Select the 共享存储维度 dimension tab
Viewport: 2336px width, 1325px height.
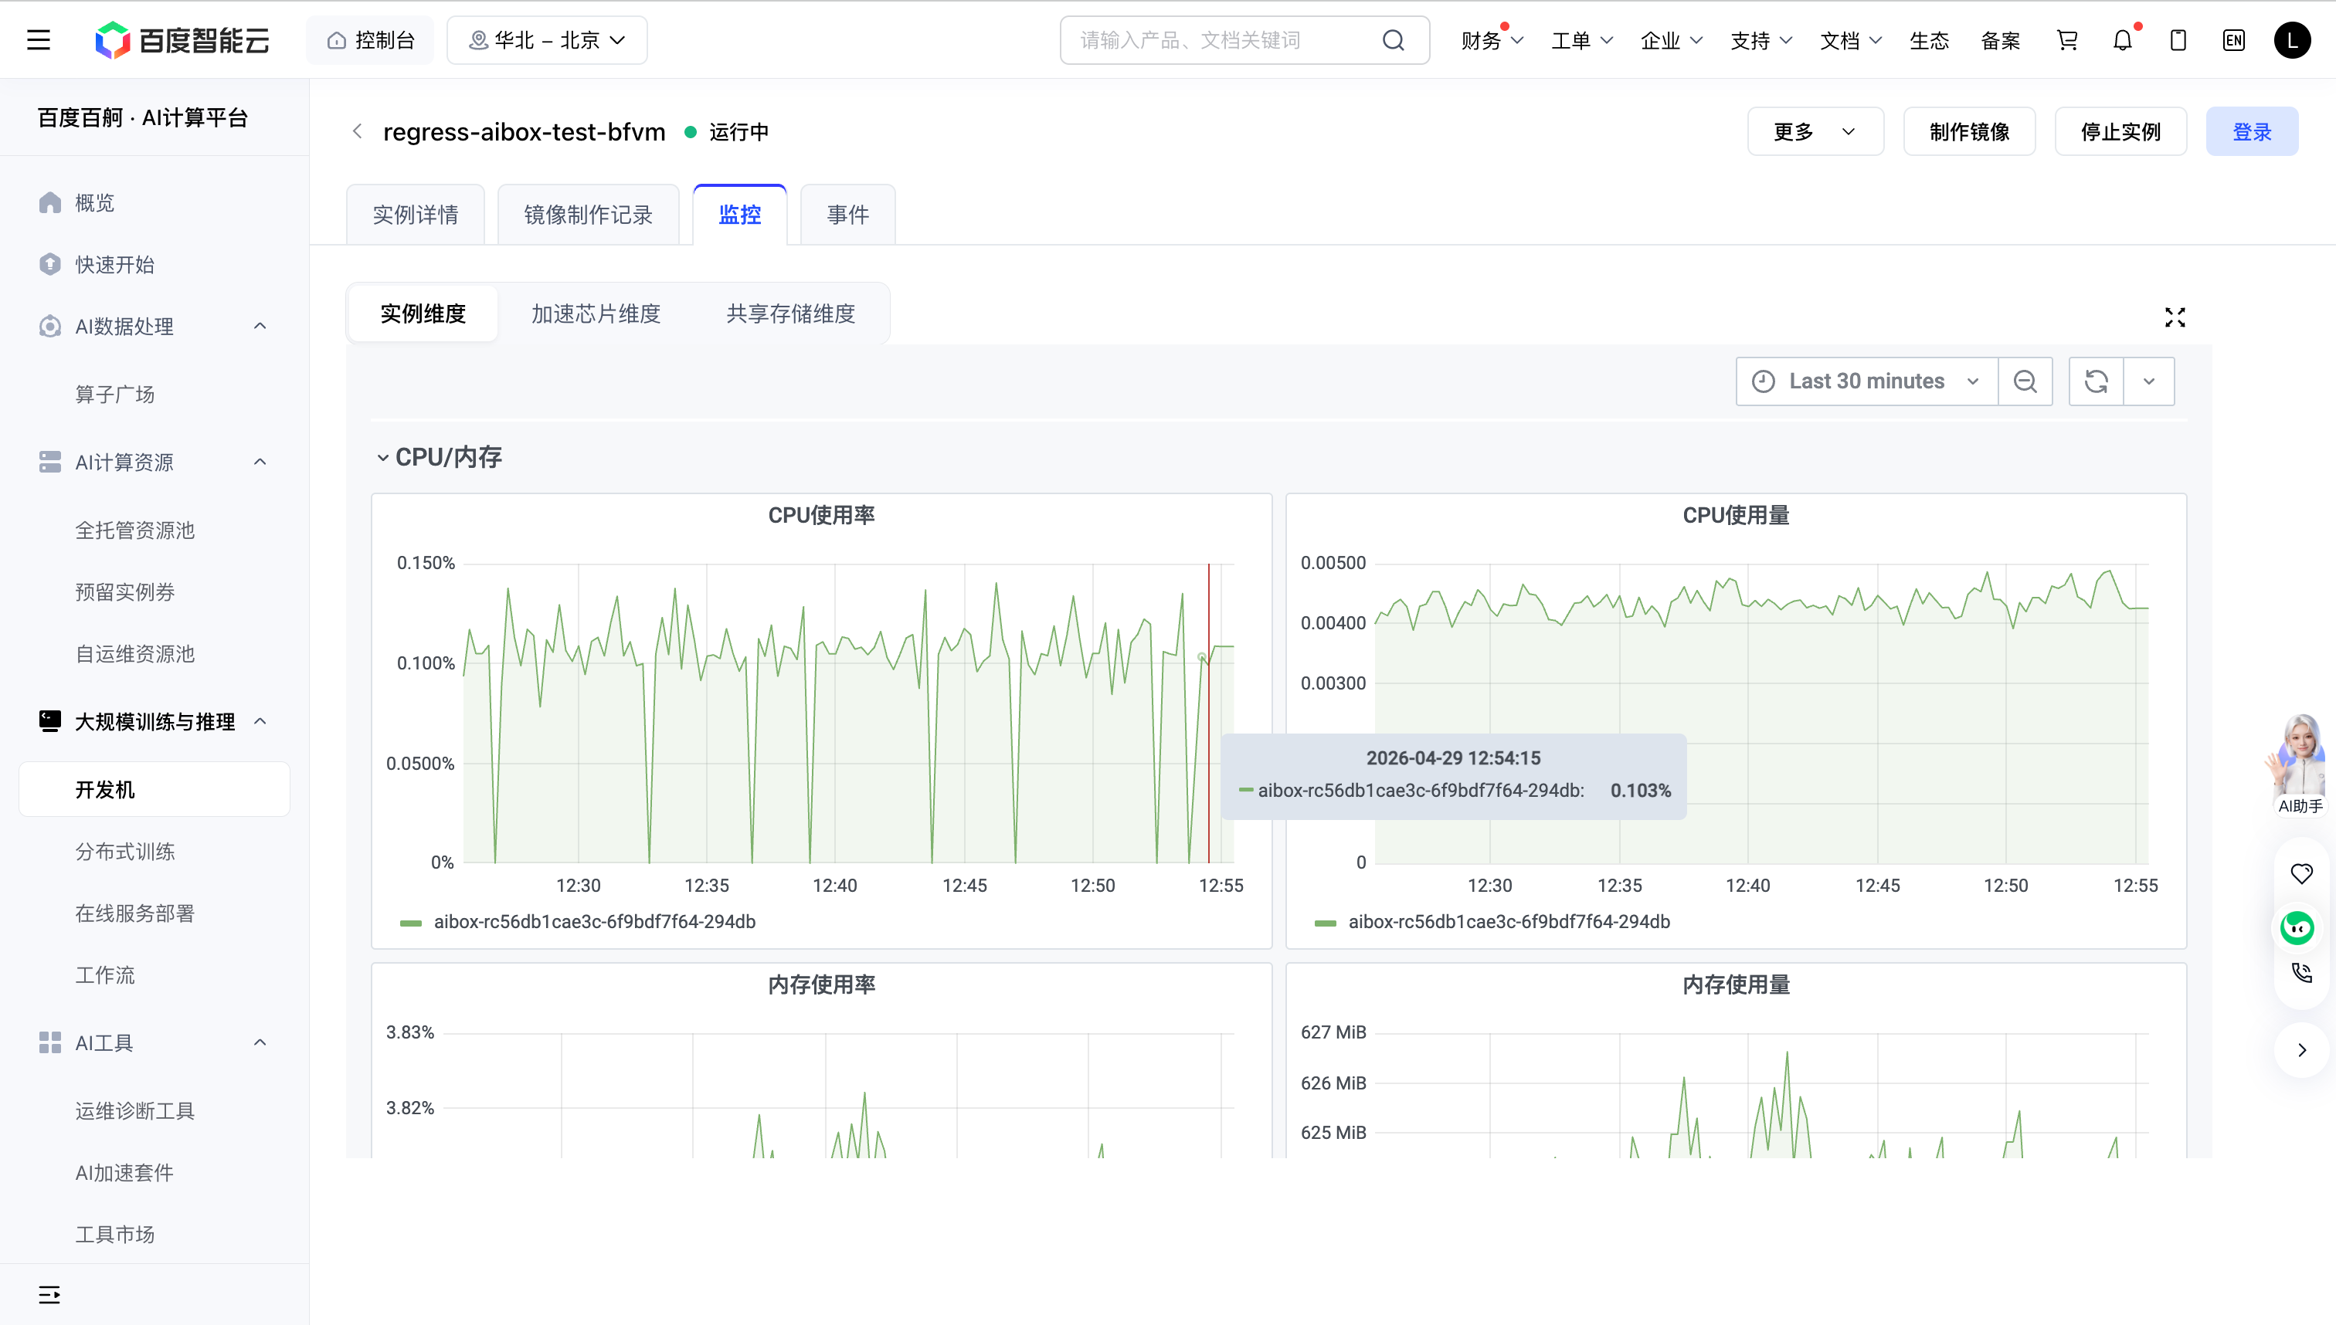[790, 314]
